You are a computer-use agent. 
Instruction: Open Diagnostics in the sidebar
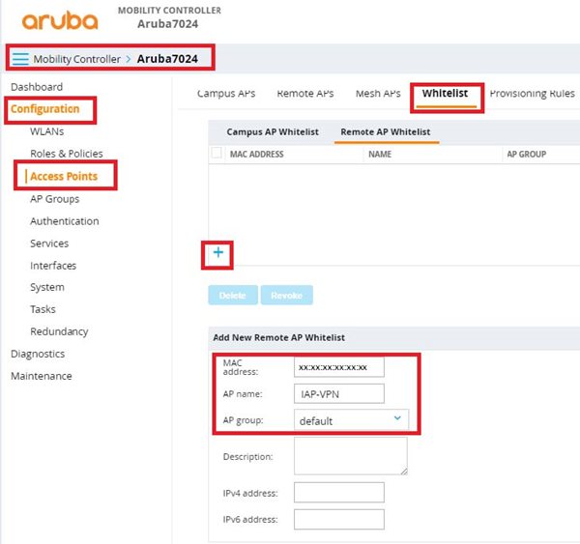click(x=38, y=354)
